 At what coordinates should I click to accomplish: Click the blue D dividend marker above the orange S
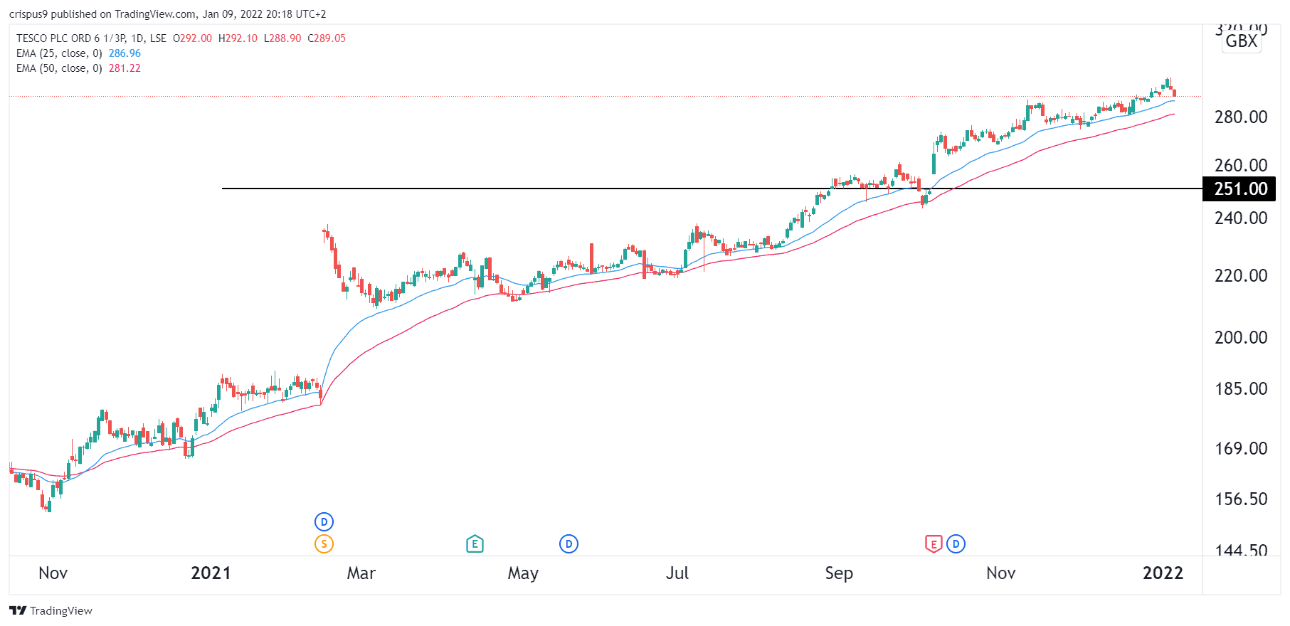(x=324, y=522)
